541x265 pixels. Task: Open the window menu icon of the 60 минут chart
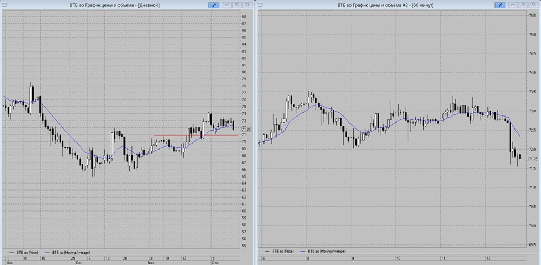coord(261,5)
